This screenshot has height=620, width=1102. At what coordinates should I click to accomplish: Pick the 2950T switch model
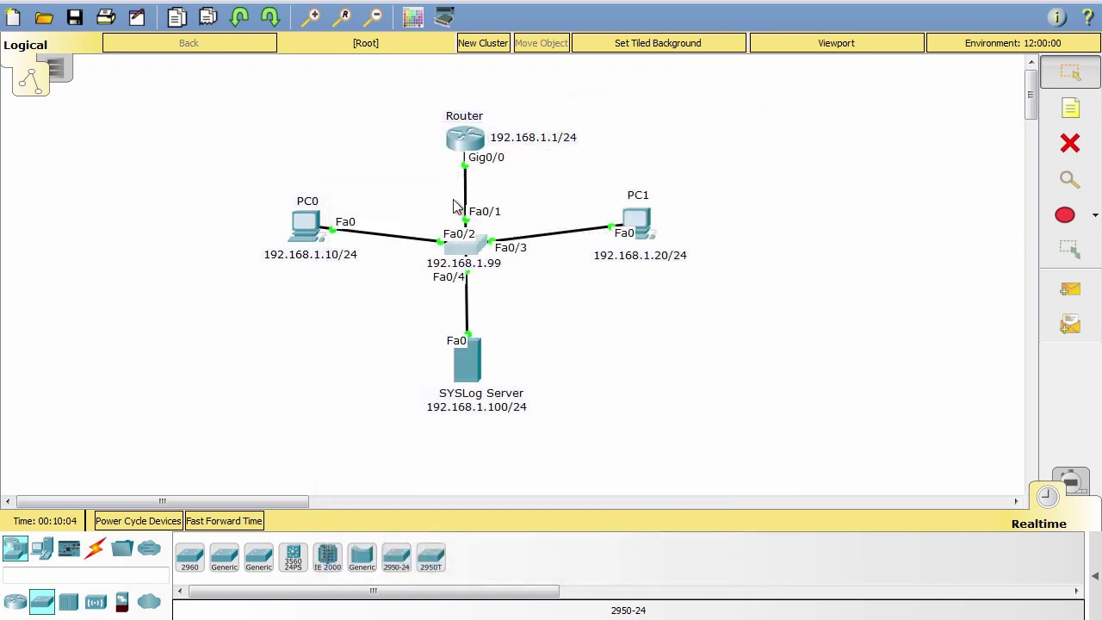point(430,557)
